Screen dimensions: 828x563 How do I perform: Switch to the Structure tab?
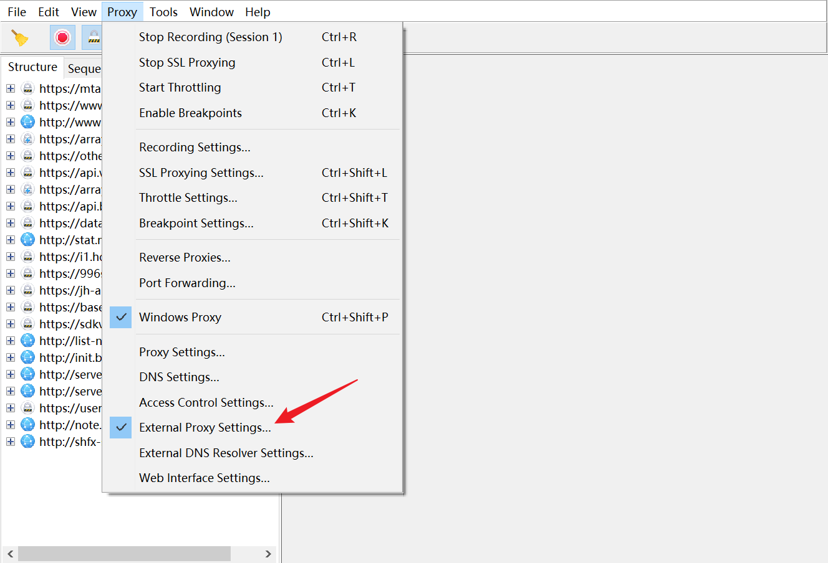(x=32, y=67)
